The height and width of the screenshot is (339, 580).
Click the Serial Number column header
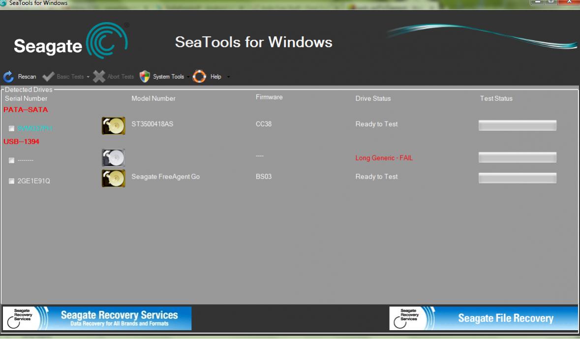tap(26, 98)
